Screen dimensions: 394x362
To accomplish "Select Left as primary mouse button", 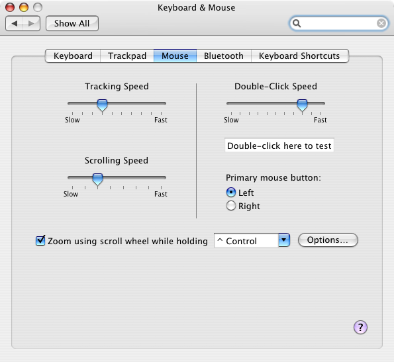I will point(231,193).
